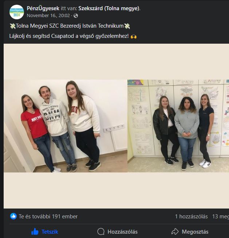
Task: Click the public globe privacy icon
Action: [76, 16]
